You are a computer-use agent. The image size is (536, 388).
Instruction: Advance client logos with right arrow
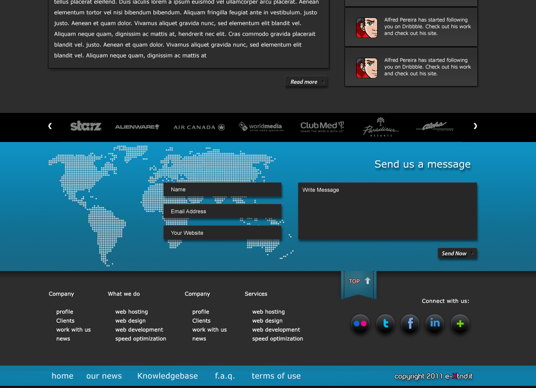pos(475,126)
